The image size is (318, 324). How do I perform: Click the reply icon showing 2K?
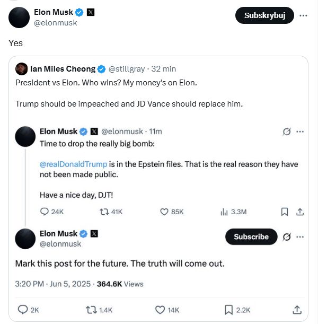(23, 310)
